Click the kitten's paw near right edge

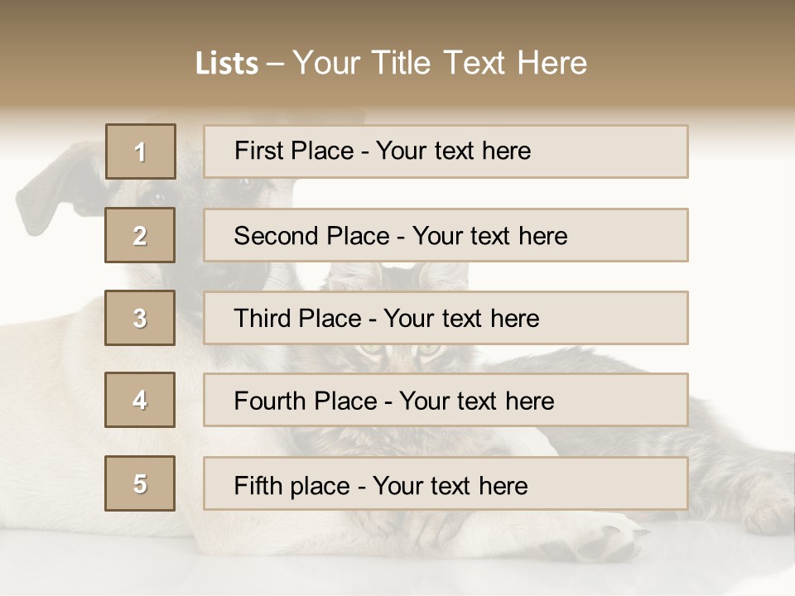[766, 517]
